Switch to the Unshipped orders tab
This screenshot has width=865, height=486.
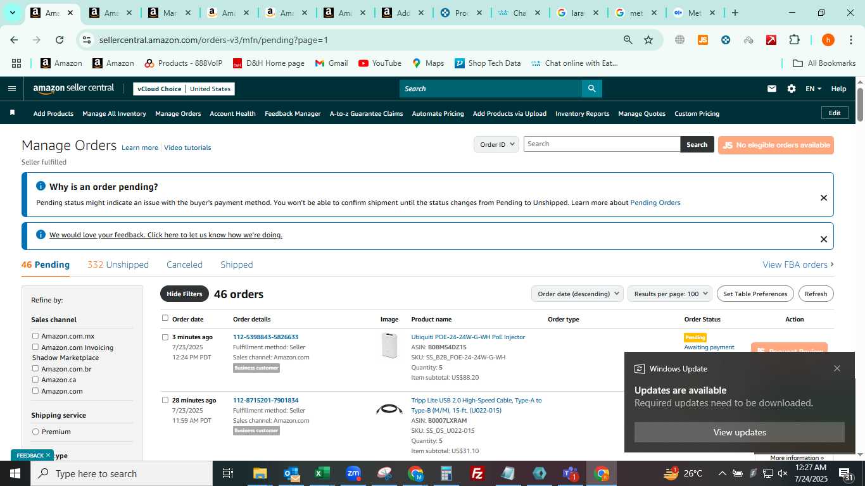tap(118, 265)
